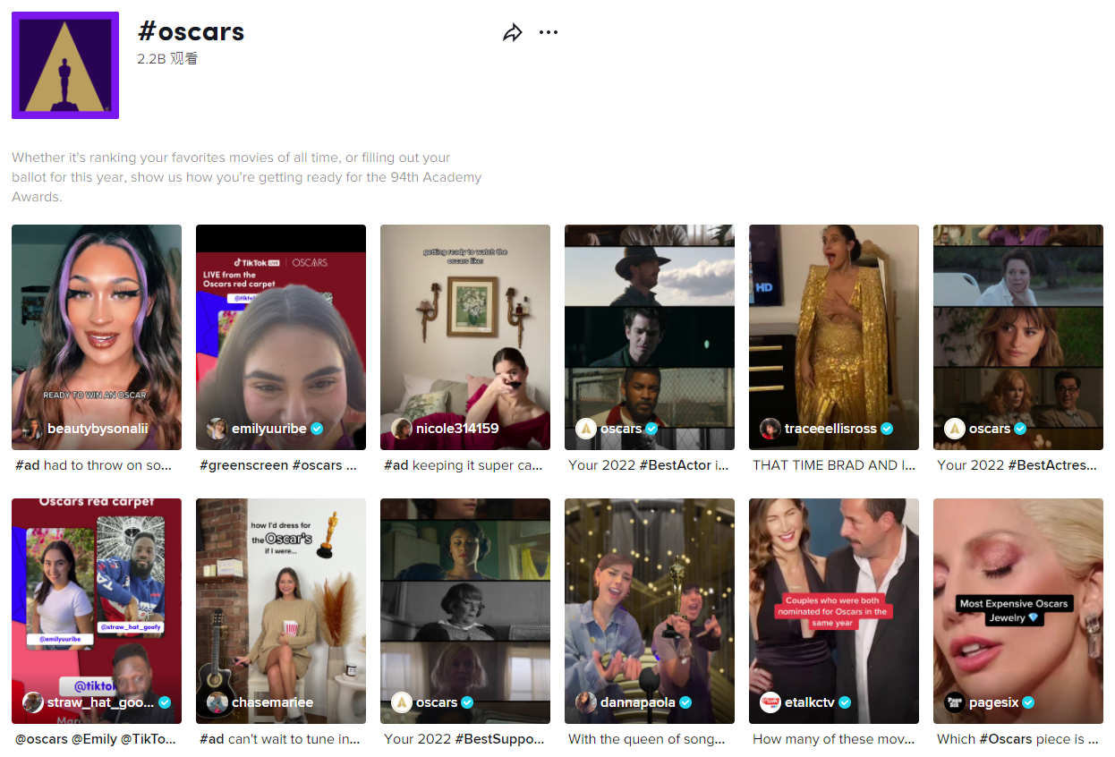The width and height of the screenshot is (1115, 757).
Task: Open the Best Actor nominees collage video
Action: (650, 337)
